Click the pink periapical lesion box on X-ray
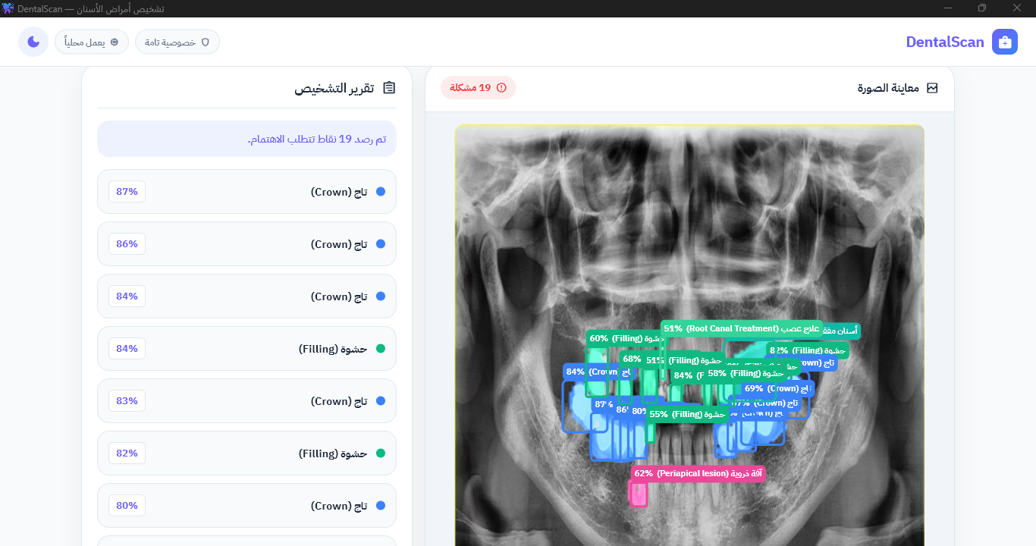The width and height of the screenshot is (1036, 546). 638,494
